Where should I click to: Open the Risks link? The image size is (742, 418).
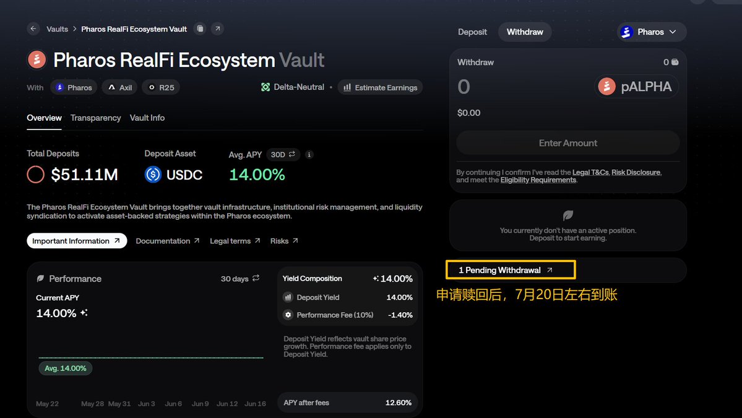click(x=284, y=241)
